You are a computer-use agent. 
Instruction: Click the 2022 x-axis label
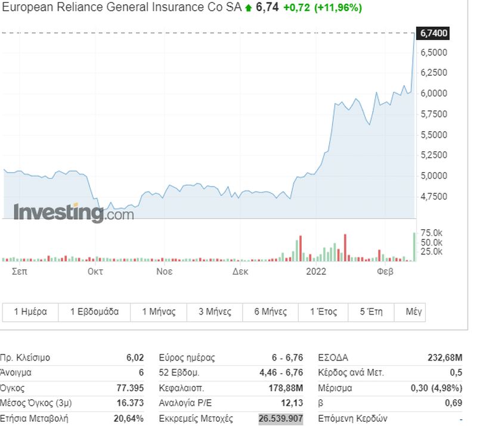point(316,272)
